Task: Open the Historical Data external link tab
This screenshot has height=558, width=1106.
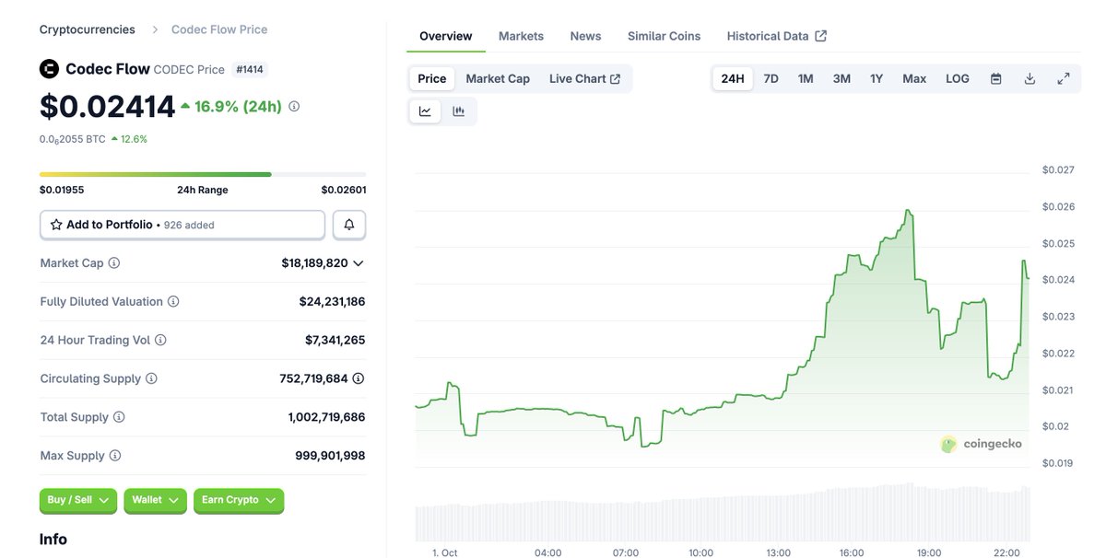Action: coord(777,36)
